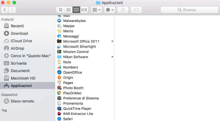This screenshot has height=121, width=220.
Task: Open iCloud Drive in the sidebar
Action: click(x=27, y=41)
